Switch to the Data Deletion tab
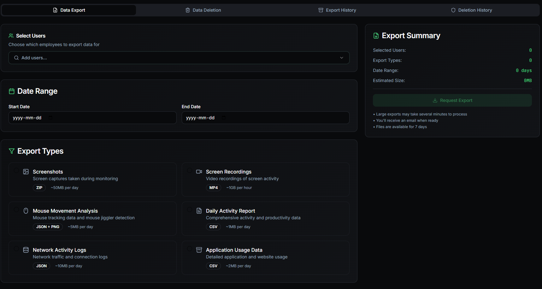The height and width of the screenshot is (289, 542). (203, 10)
